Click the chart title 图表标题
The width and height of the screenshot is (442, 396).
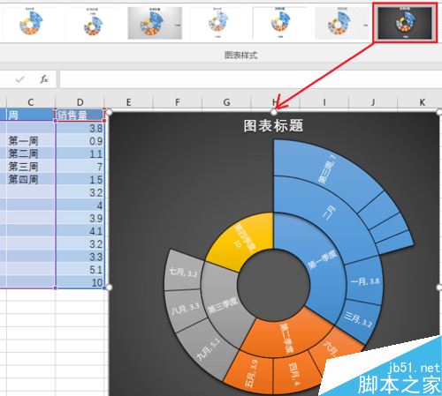coord(273,126)
